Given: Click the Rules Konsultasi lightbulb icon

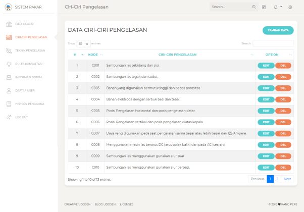Looking at the screenshot, I should click(x=9, y=64).
